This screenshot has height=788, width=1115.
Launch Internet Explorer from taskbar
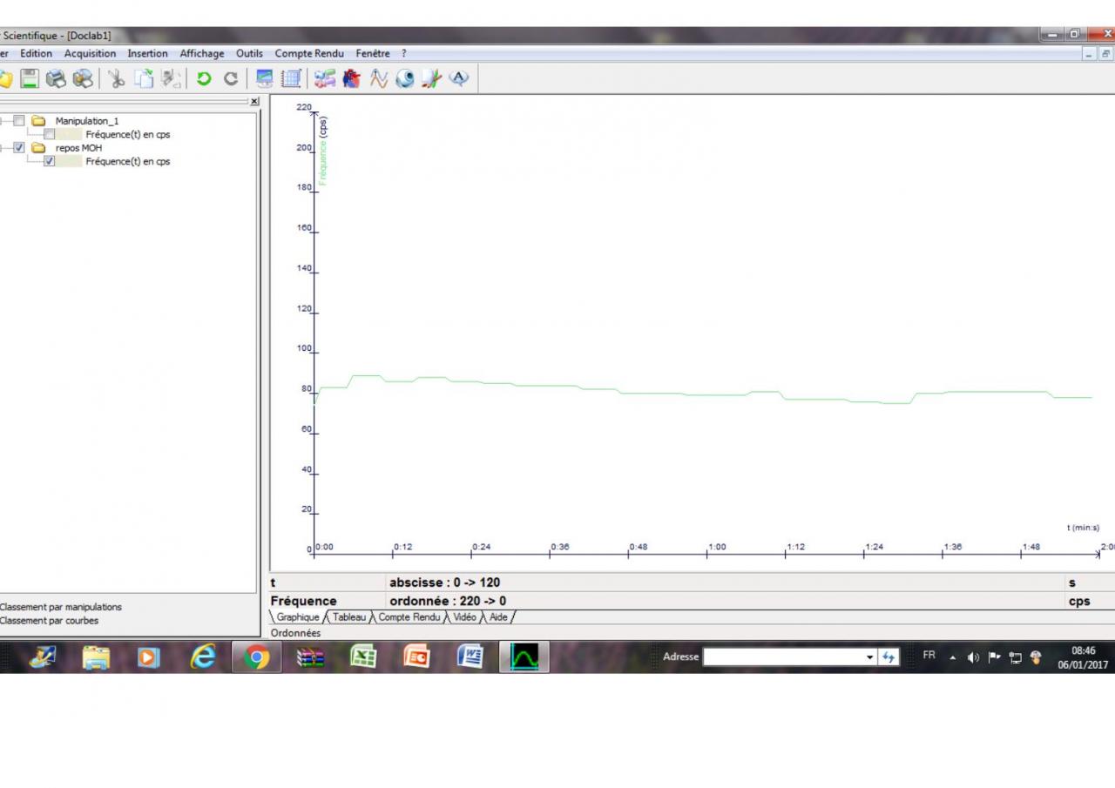point(202,657)
